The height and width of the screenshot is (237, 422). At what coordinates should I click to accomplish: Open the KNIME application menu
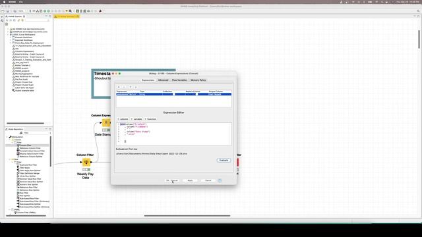(12, 2)
